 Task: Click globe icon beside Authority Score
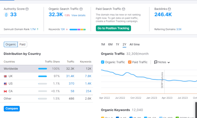(27, 9)
